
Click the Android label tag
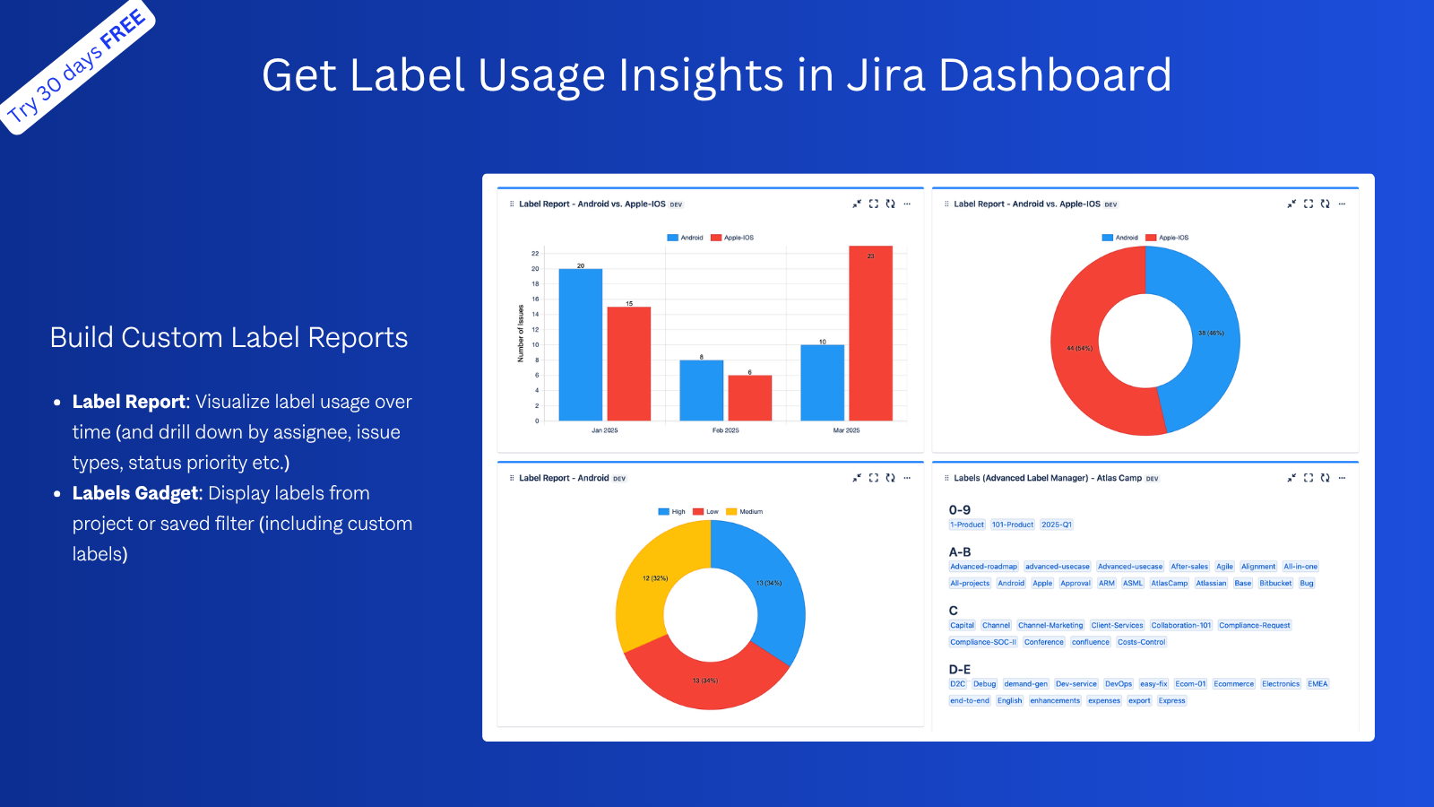(1011, 584)
